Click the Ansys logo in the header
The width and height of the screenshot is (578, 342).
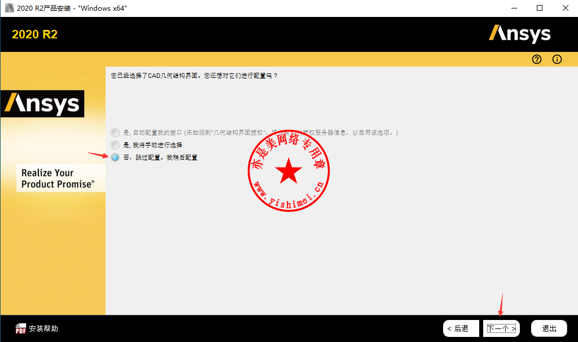[519, 34]
